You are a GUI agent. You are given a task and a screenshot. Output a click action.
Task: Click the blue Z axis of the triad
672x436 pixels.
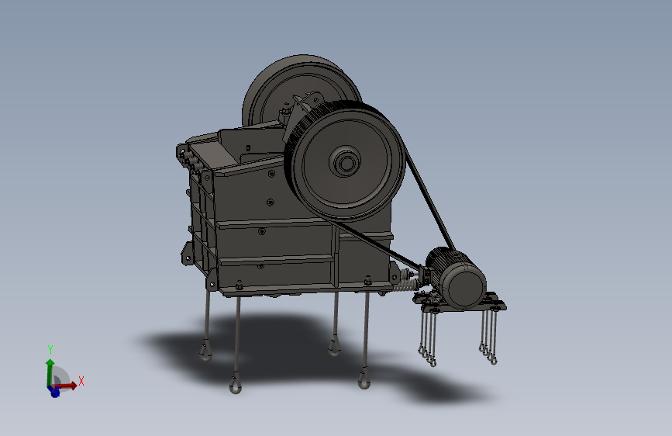pyautogui.click(x=54, y=391)
